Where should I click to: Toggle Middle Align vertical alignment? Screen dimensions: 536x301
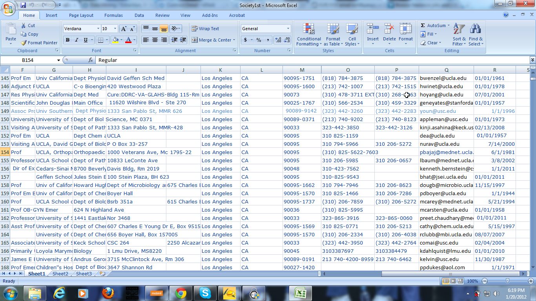[155, 29]
